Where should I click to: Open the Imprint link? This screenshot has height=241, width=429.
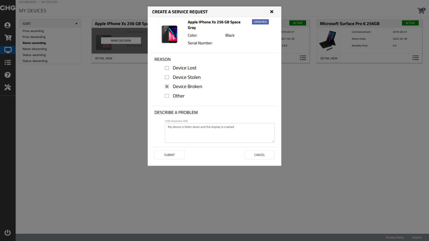[417, 237]
